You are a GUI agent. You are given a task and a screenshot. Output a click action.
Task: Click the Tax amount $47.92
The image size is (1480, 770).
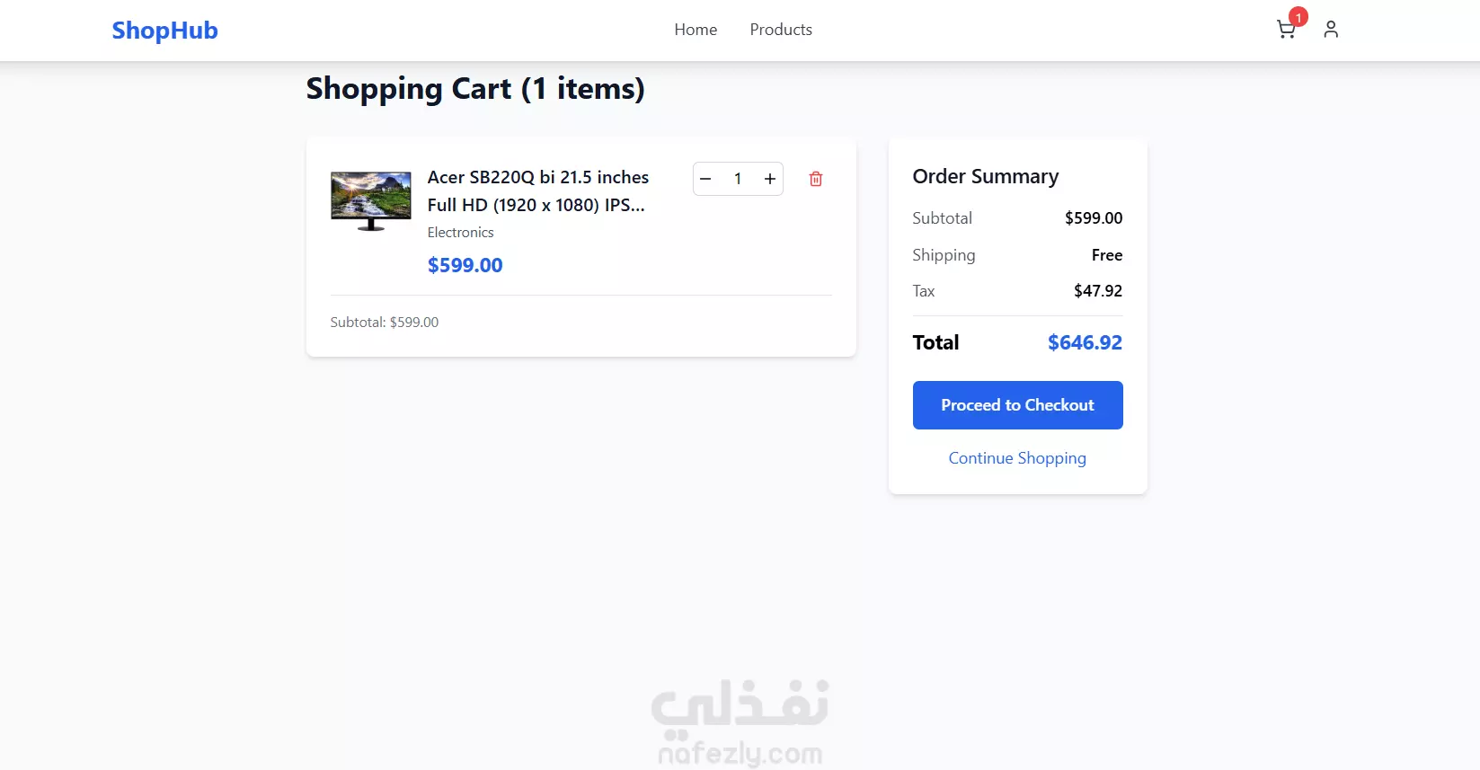(1098, 291)
